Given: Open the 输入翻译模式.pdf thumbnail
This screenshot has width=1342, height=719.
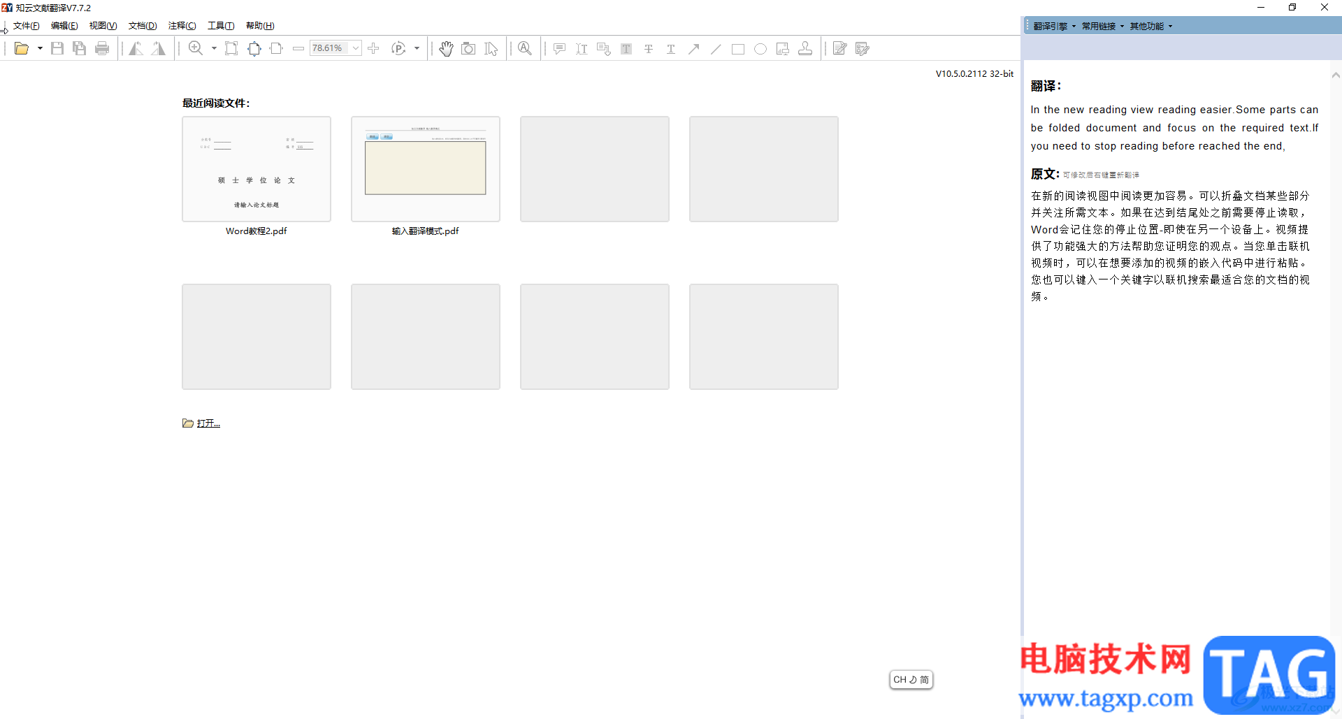Looking at the screenshot, I should pos(426,169).
